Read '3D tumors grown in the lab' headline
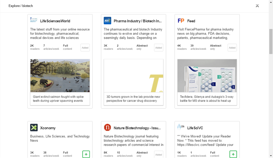 [x=133, y=99]
